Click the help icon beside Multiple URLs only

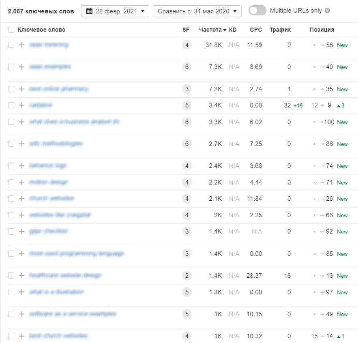[x=327, y=11]
